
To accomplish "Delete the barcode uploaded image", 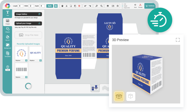I will click(x=26, y=77).
